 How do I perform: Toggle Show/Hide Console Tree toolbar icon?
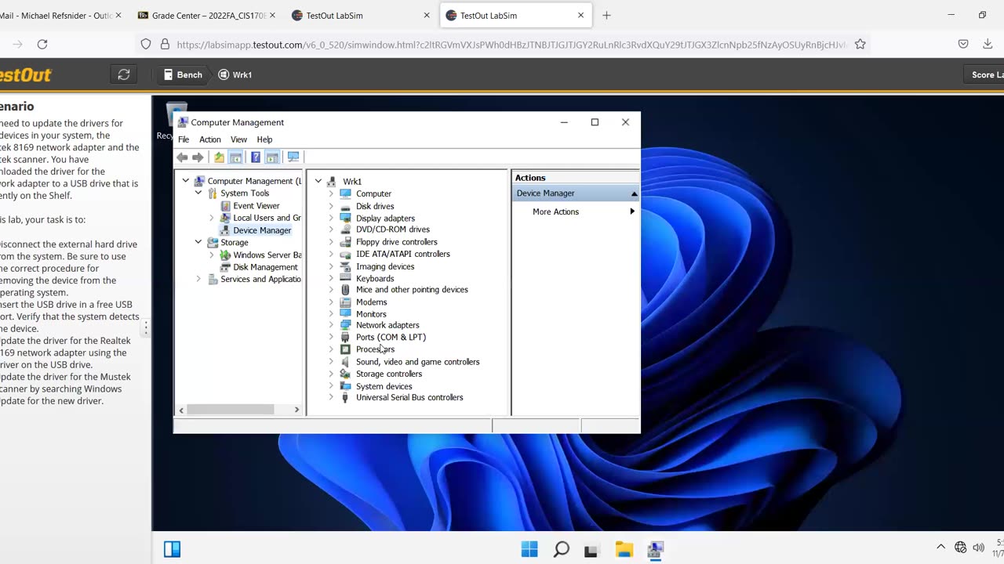pos(235,157)
